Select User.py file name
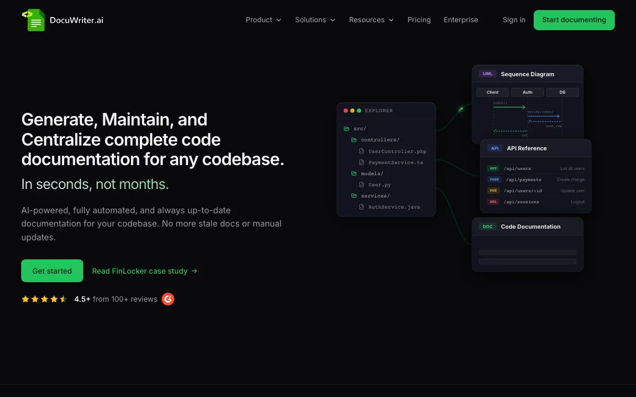Screen dimensions: 636x397 click(x=379, y=185)
